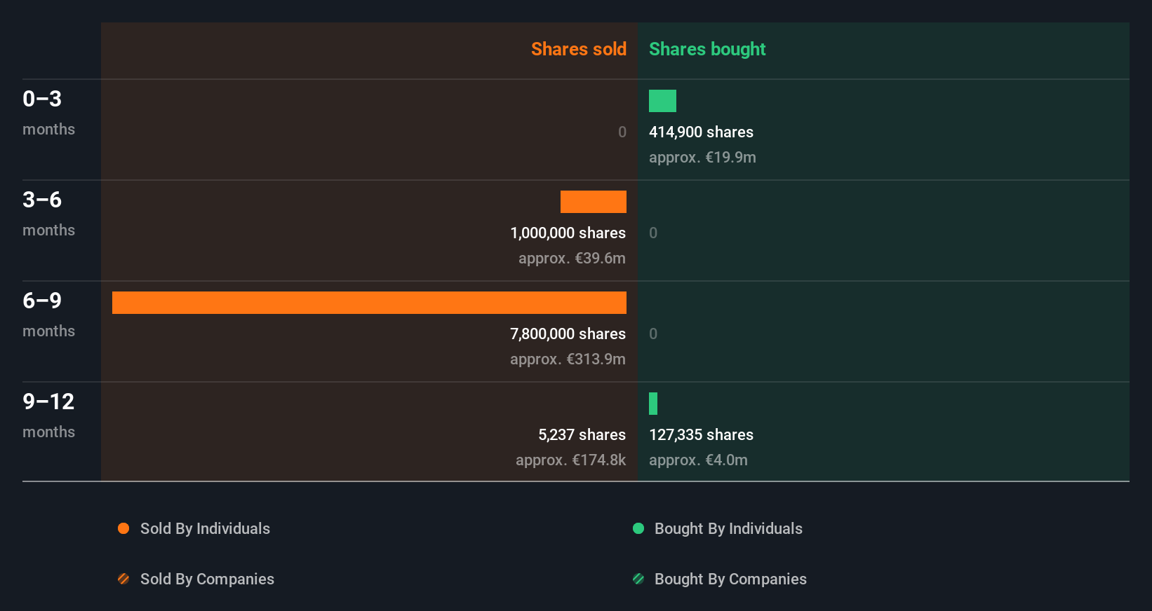This screenshot has width=1152, height=611.
Task: Click the zero sold value in 0–3 months row
Action: pyautogui.click(x=622, y=132)
